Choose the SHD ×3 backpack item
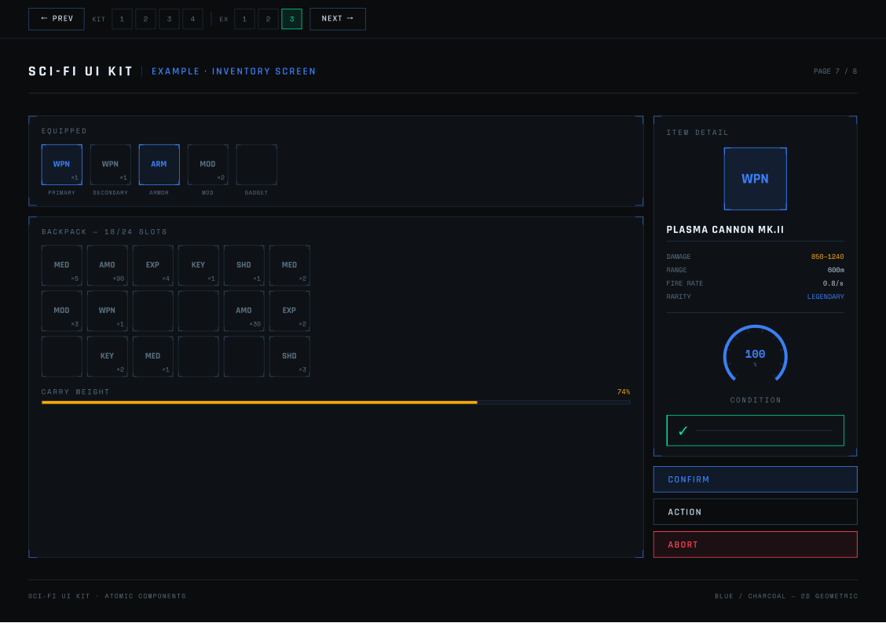Screen dimensions: 886x623 [x=289, y=356]
